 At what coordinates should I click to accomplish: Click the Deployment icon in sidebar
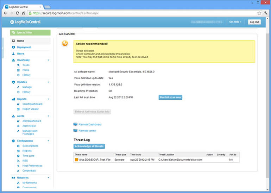(13, 47)
